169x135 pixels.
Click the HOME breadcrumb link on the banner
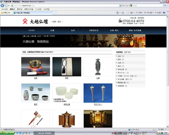pyautogui.click(x=32, y=36)
